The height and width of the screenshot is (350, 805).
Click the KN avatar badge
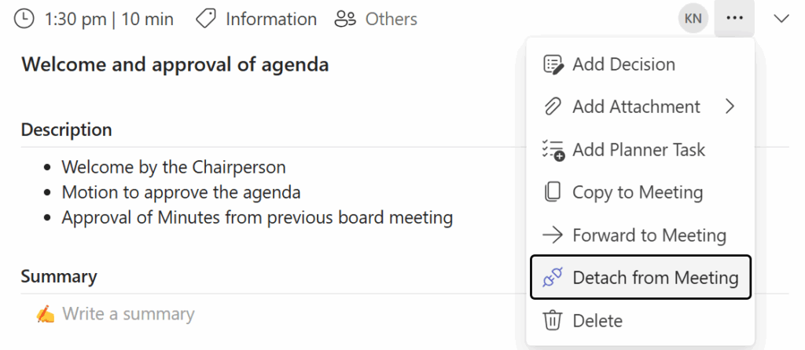pos(693,19)
